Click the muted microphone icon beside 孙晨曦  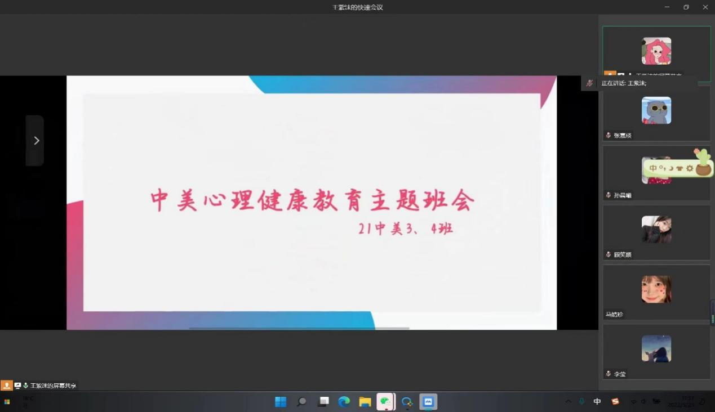(x=609, y=195)
